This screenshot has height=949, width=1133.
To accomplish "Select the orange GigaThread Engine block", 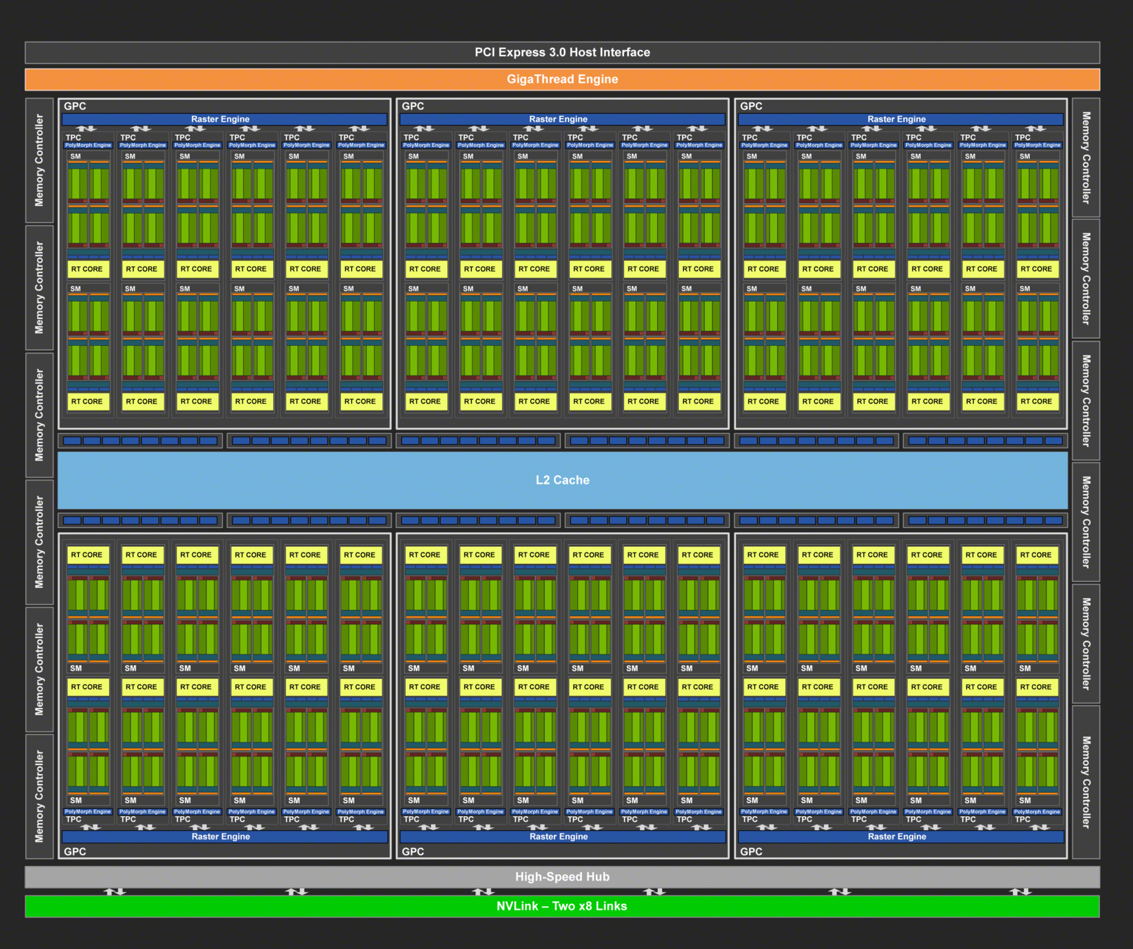I will coord(562,79).
